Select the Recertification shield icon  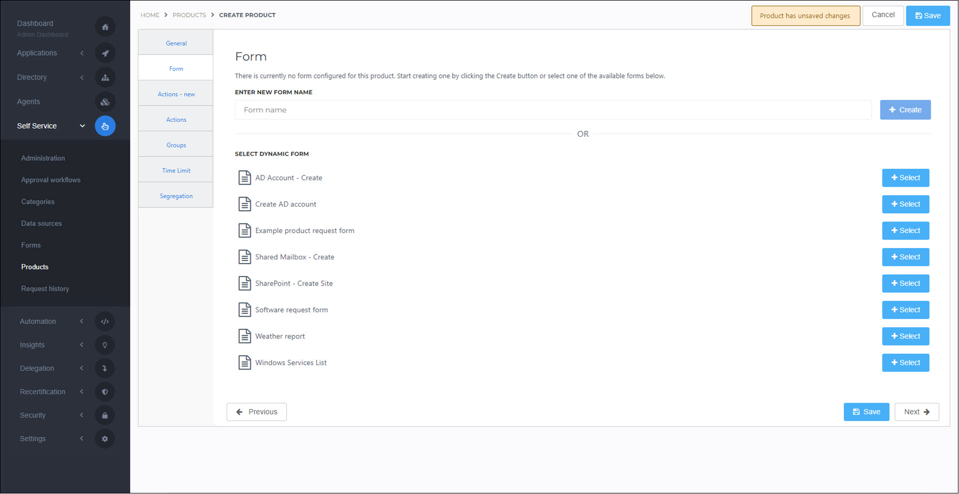click(x=105, y=392)
